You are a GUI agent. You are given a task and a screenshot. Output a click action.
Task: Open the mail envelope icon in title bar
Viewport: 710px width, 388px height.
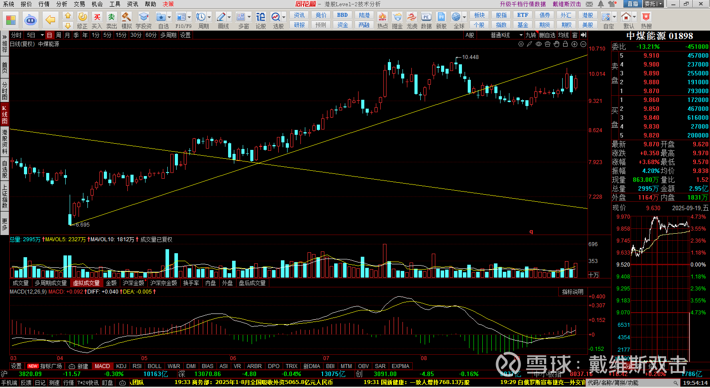click(589, 4)
